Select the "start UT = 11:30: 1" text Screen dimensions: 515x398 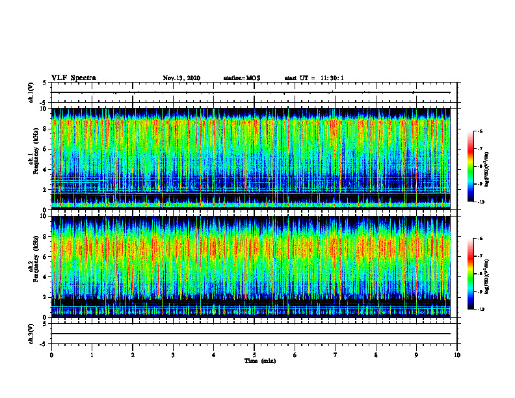(314, 78)
